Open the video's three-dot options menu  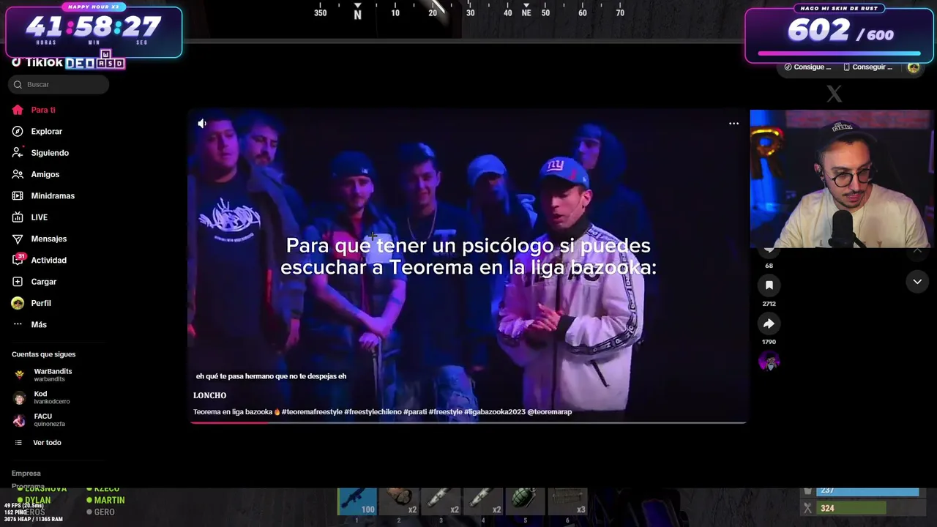pos(733,124)
